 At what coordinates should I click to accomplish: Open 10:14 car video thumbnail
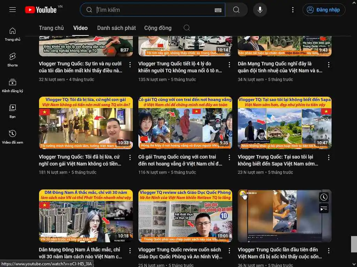185,46
